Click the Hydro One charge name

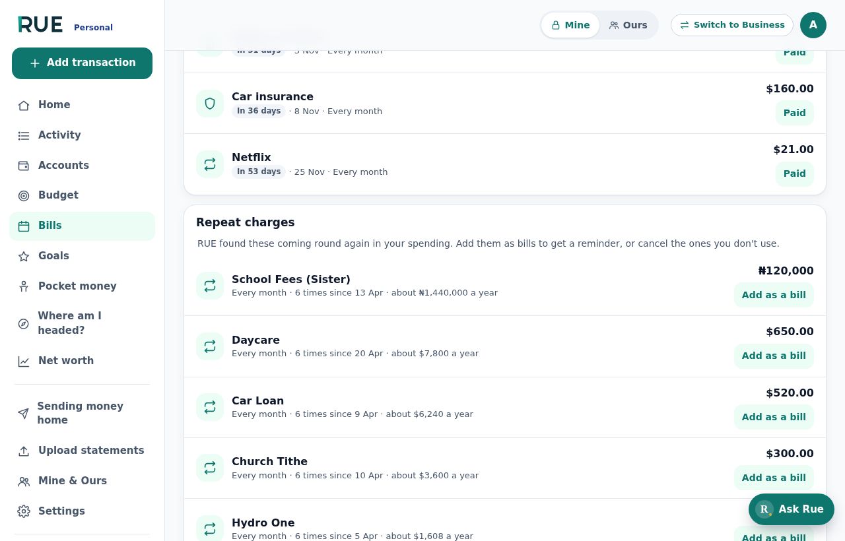click(263, 523)
